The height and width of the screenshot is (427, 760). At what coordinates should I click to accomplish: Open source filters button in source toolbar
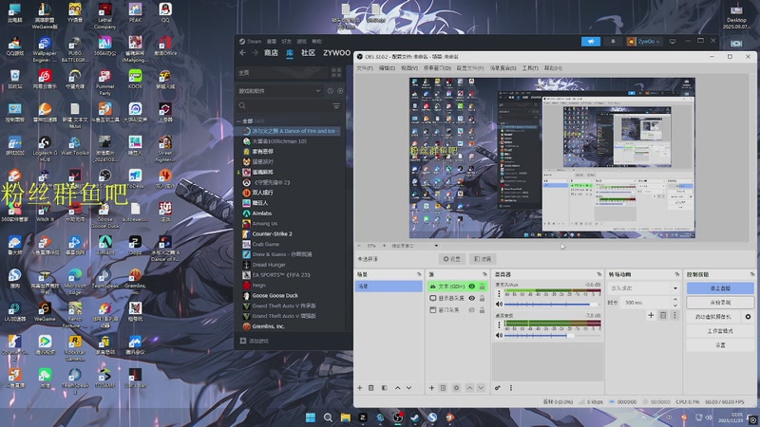483,259
